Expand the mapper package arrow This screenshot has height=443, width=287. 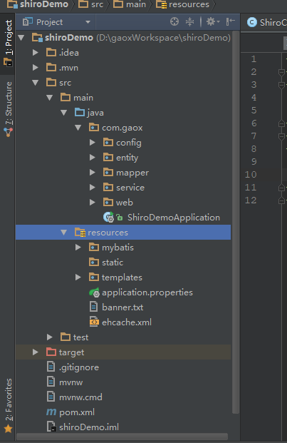click(92, 173)
